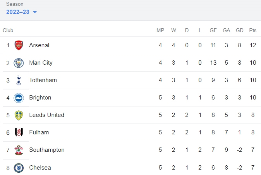
Task: Click the Club column header
Action: click(8, 30)
